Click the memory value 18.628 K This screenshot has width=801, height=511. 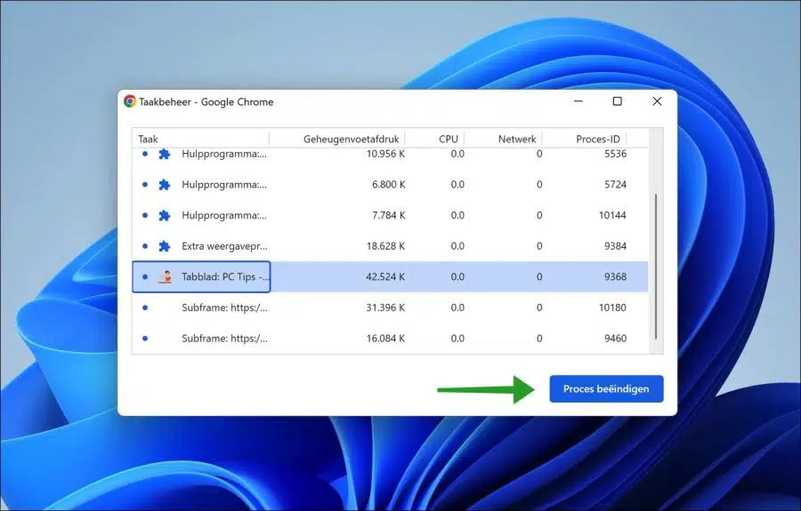[385, 246]
